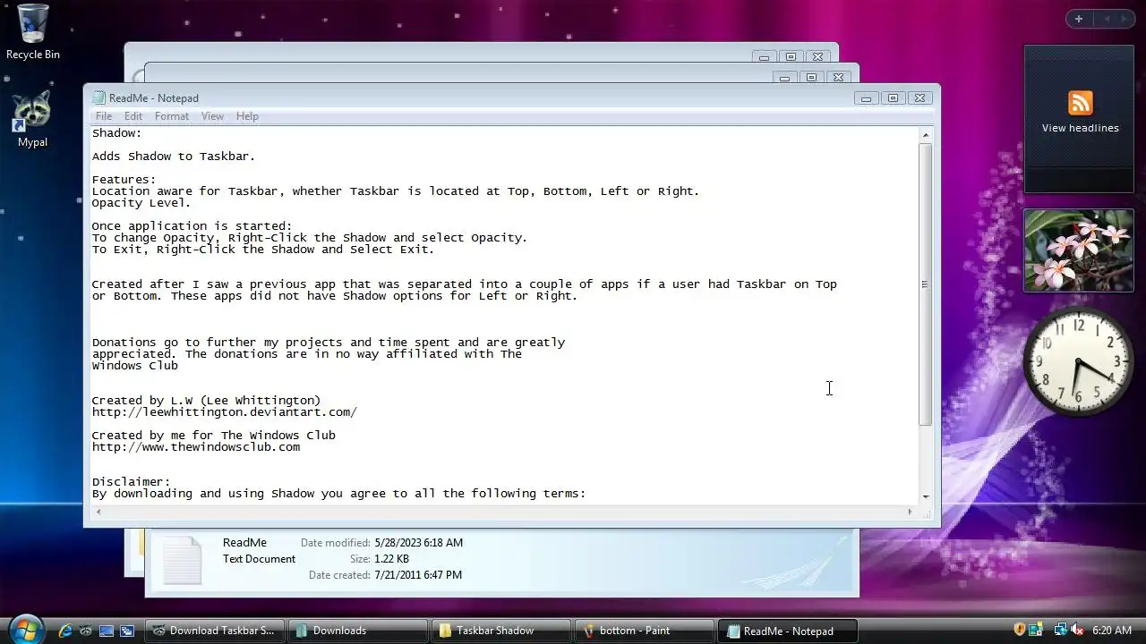Click the Notepad vertical scrollbar thumb
1146x644 pixels.
[926, 284]
